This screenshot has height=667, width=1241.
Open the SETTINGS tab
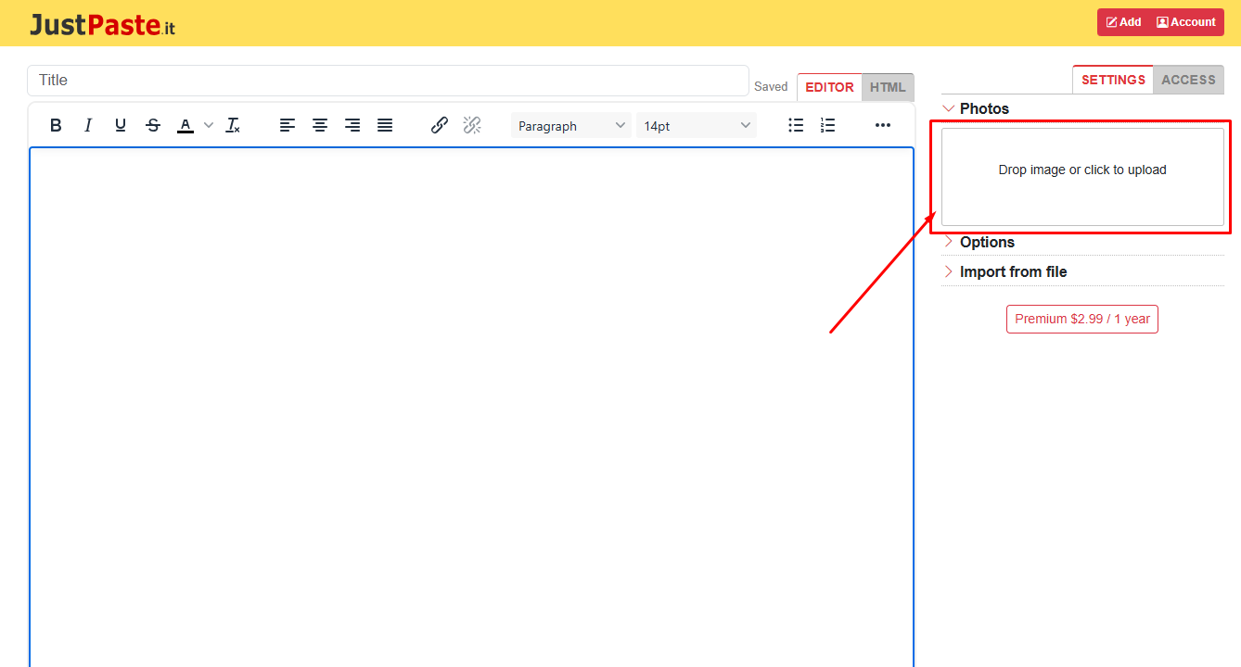(x=1113, y=80)
